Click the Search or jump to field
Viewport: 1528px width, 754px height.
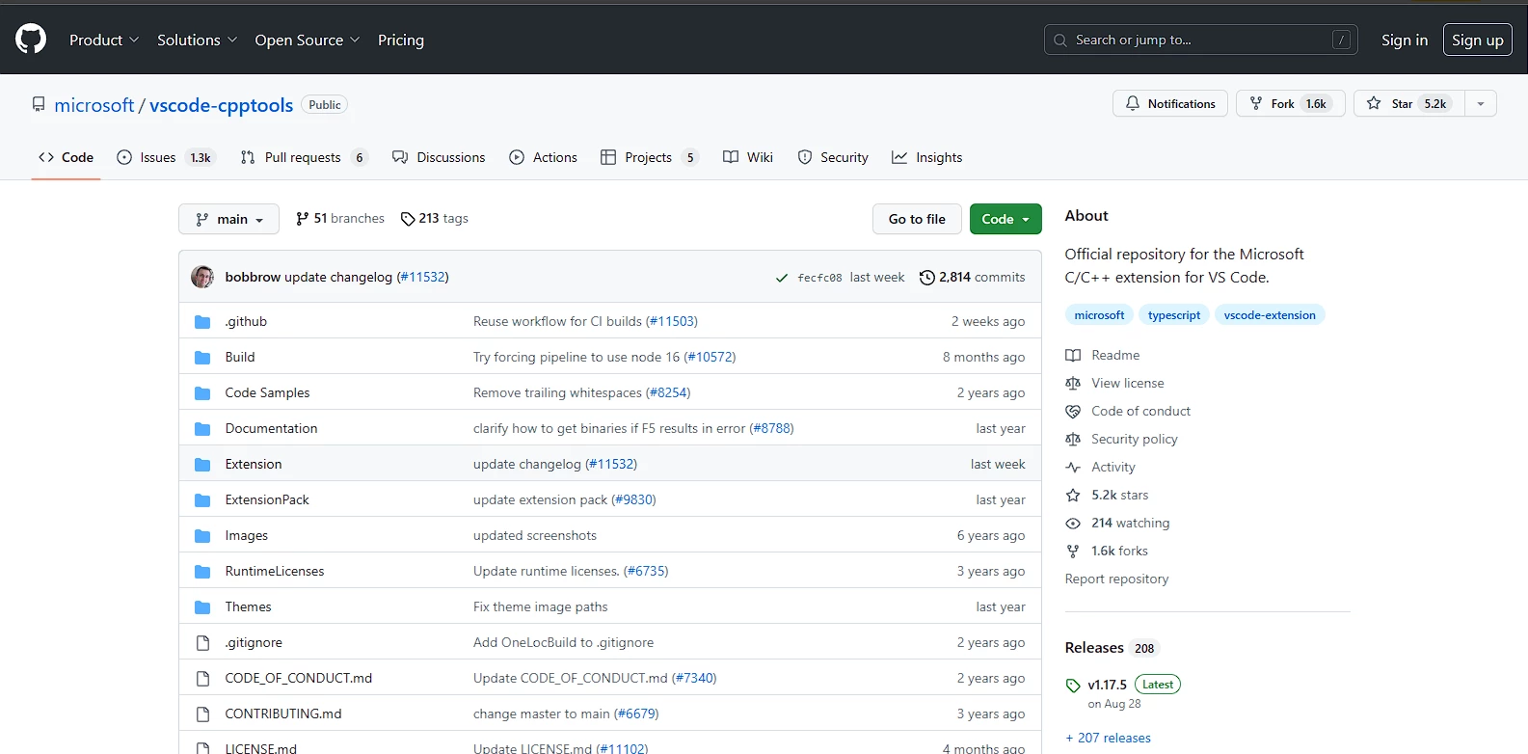coord(1199,40)
